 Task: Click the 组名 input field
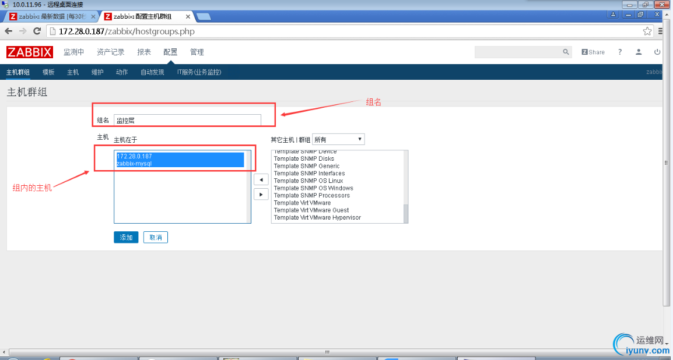[x=187, y=121]
